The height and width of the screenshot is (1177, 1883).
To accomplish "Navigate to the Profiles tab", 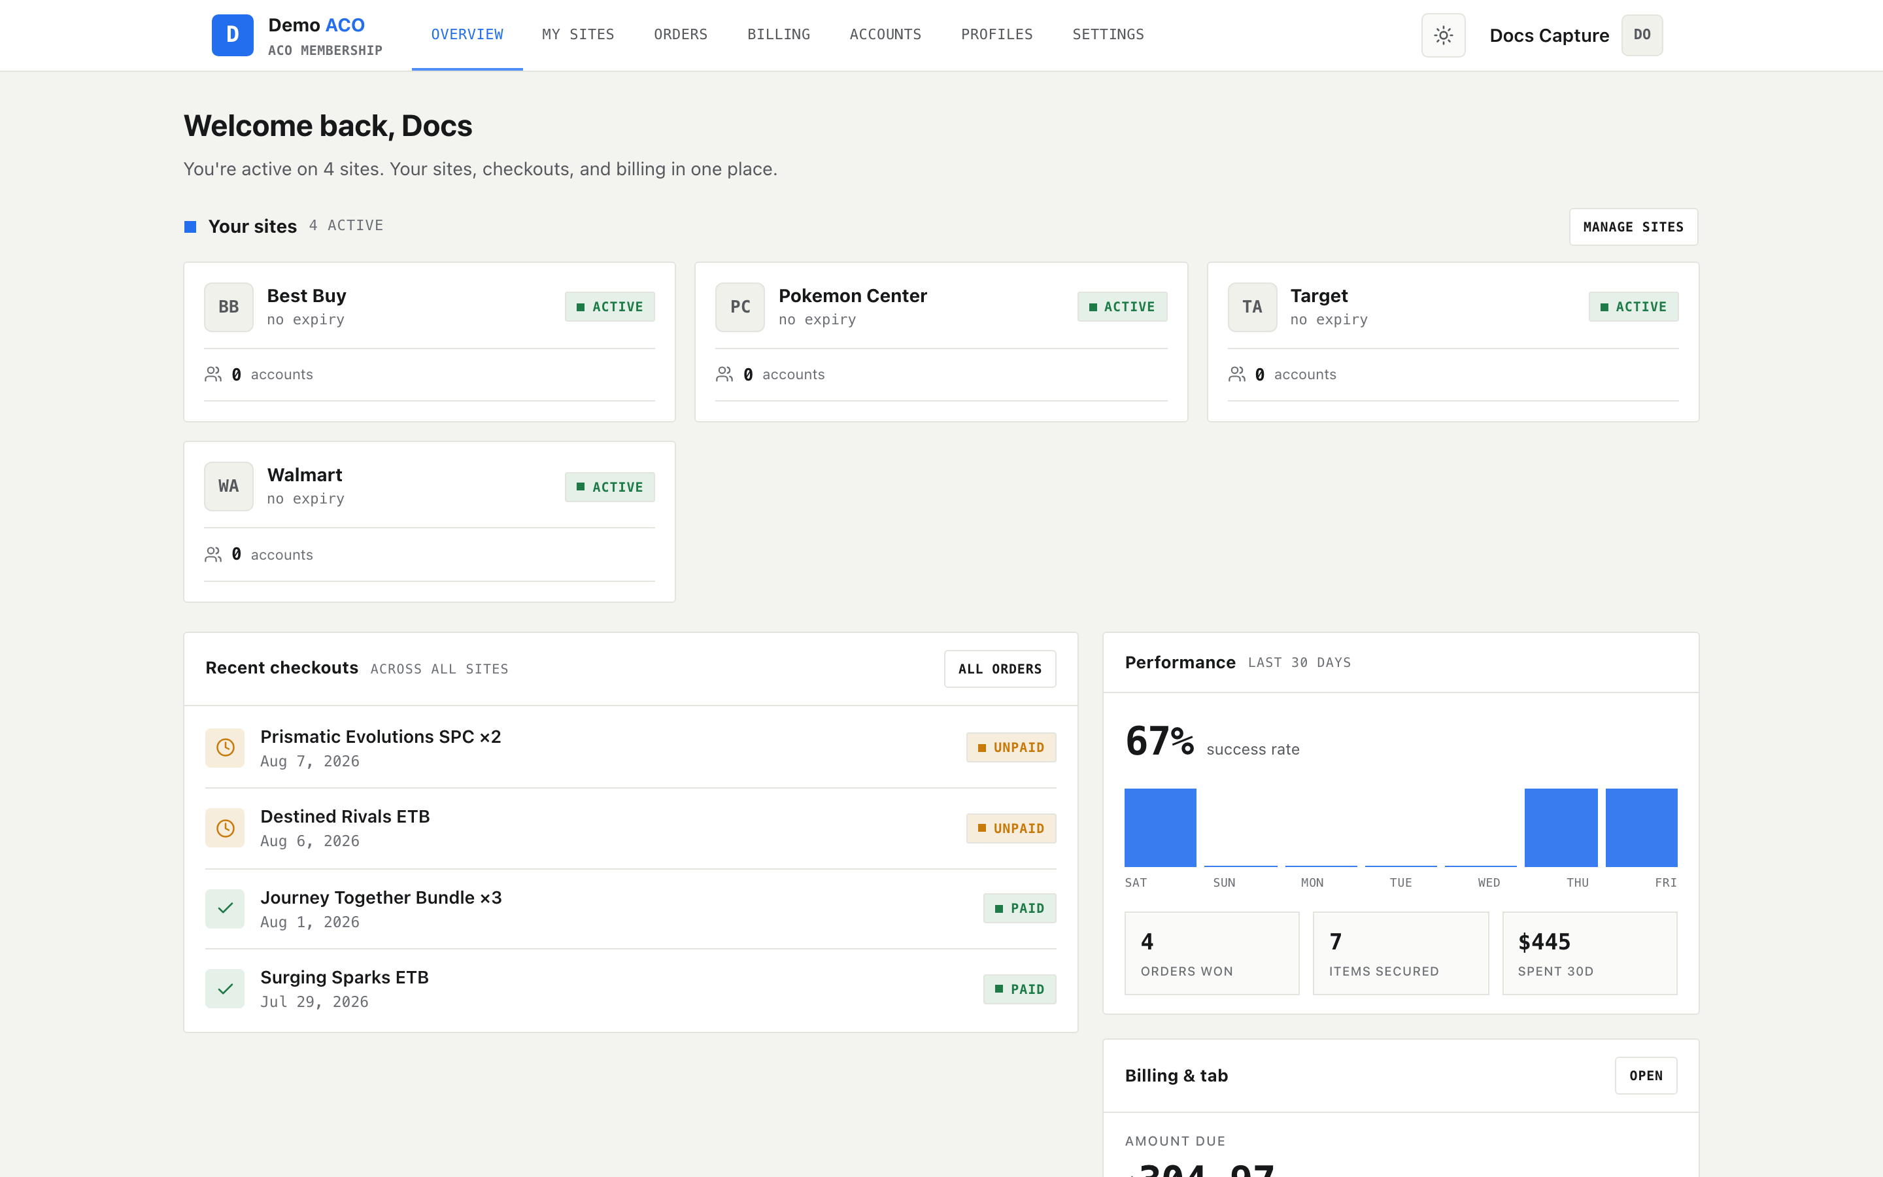I will 996,35.
